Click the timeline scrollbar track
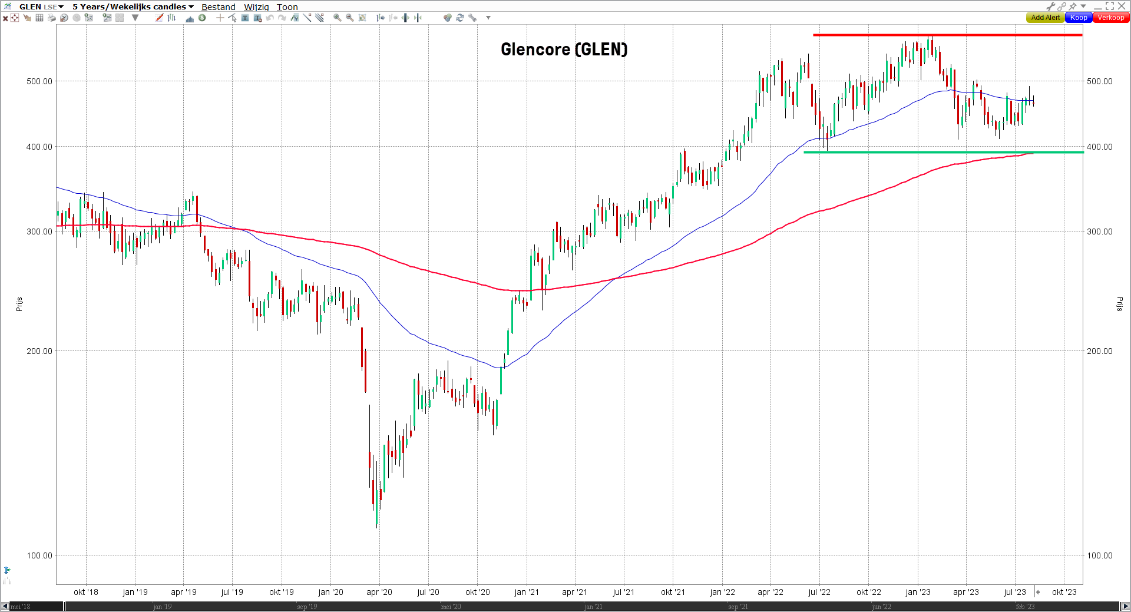 tap(565, 606)
